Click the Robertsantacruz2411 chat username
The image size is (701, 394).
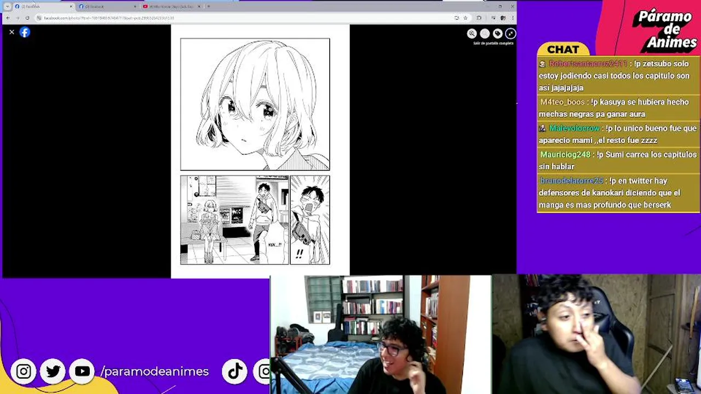pos(588,63)
